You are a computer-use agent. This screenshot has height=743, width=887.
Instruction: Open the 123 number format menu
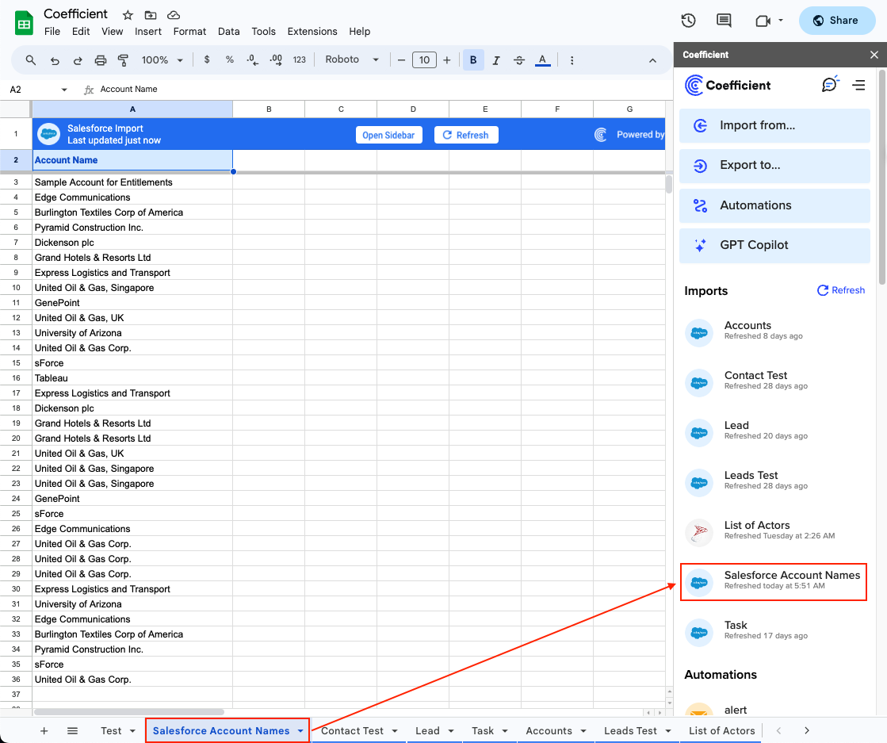click(x=300, y=59)
